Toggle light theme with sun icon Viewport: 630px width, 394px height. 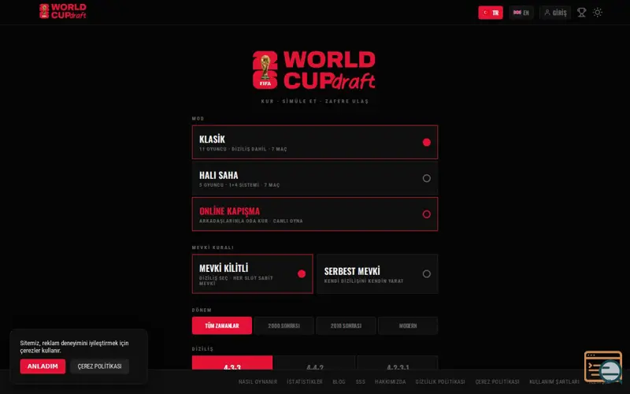click(x=598, y=13)
